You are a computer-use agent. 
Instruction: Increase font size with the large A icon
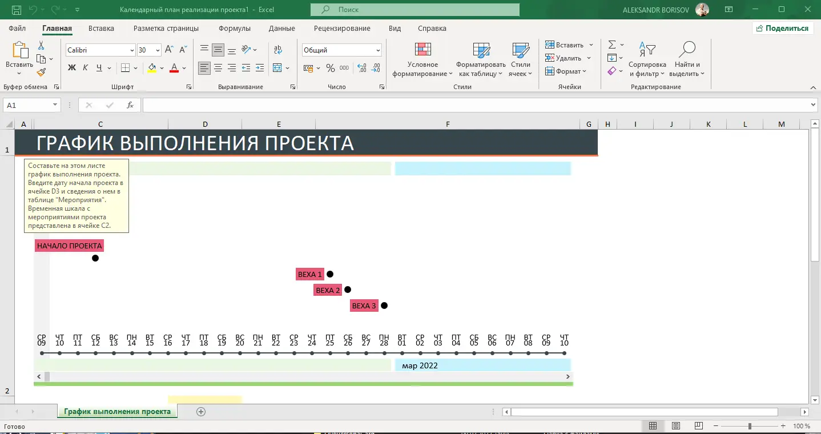coord(169,50)
